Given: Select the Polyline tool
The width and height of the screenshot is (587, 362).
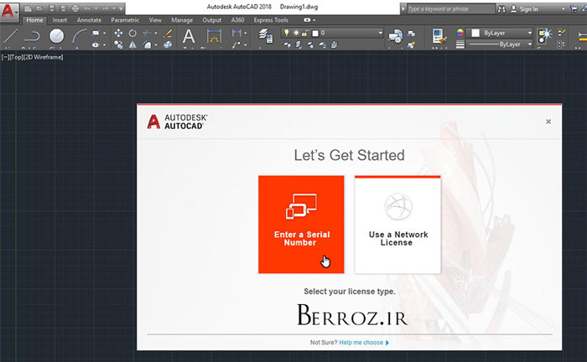Looking at the screenshot, I should click(x=32, y=36).
